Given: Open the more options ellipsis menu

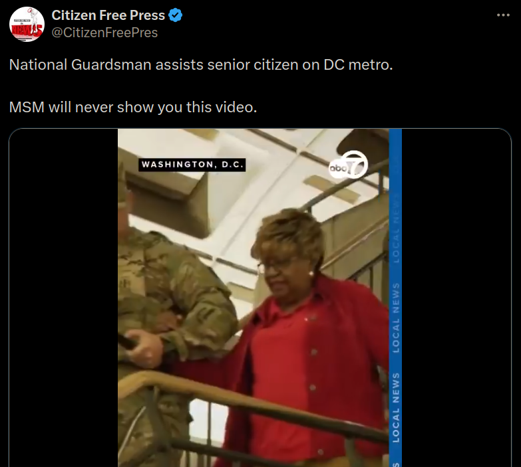Looking at the screenshot, I should (503, 15).
